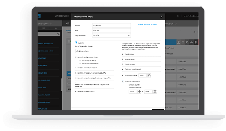
Task: Toggle Recevoir des logs au bas niveau
Action: pos(76,57)
